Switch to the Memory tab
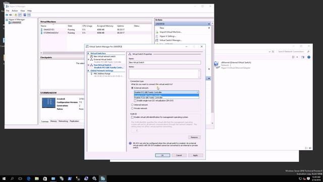Screen dimensions: 323x182 (x=53, y=121)
